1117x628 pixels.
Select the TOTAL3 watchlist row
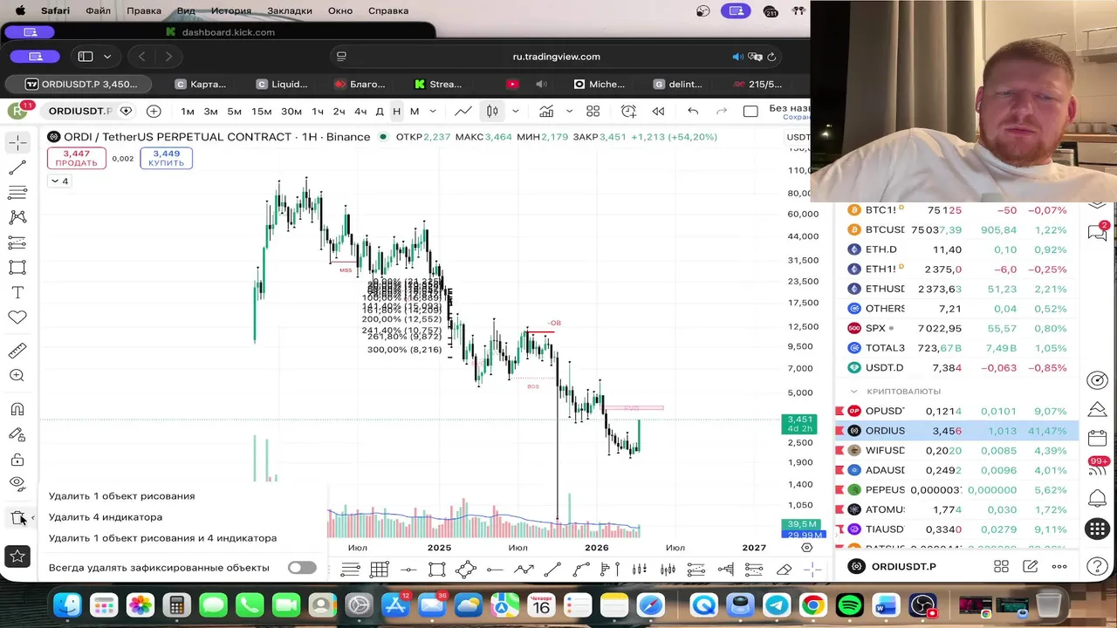[957, 348]
